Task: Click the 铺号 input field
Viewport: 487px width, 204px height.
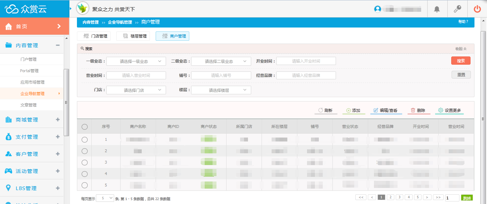Action: coord(221,75)
